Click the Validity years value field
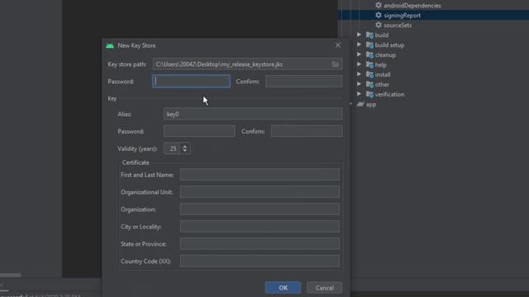529x297 pixels. (x=173, y=148)
